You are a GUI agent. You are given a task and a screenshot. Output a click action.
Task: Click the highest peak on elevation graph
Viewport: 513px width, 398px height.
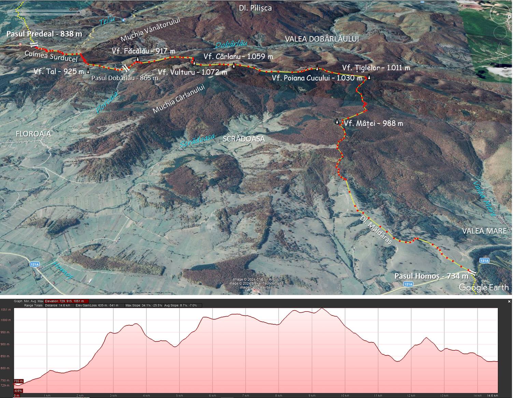(322, 308)
